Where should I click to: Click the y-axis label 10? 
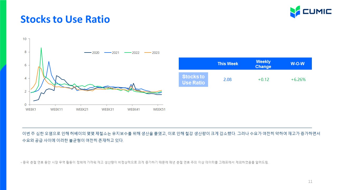point(25,39)
